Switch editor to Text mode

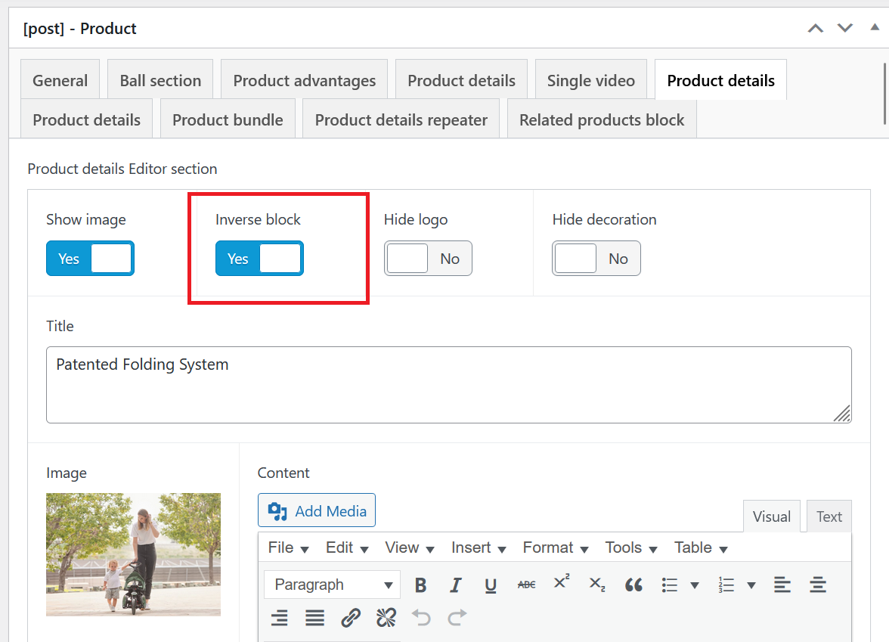[829, 516]
